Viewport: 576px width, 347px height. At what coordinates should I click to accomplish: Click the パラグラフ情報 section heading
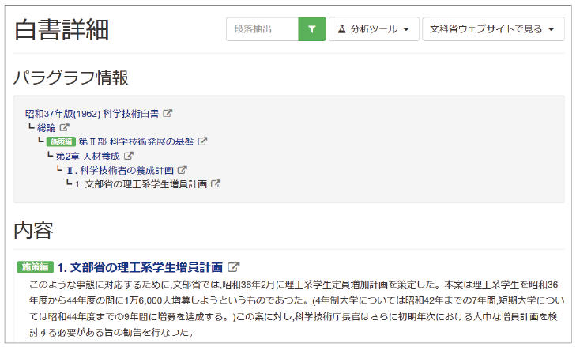pos(70,77)
